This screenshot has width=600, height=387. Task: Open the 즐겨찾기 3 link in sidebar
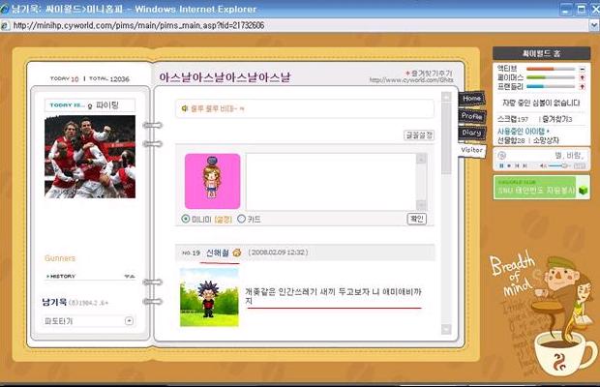(556, 119)
